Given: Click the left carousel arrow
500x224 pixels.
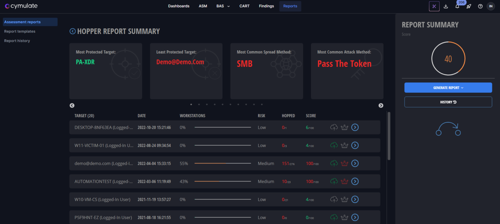Looking at the screenshot, I should [x=72, y=106].
